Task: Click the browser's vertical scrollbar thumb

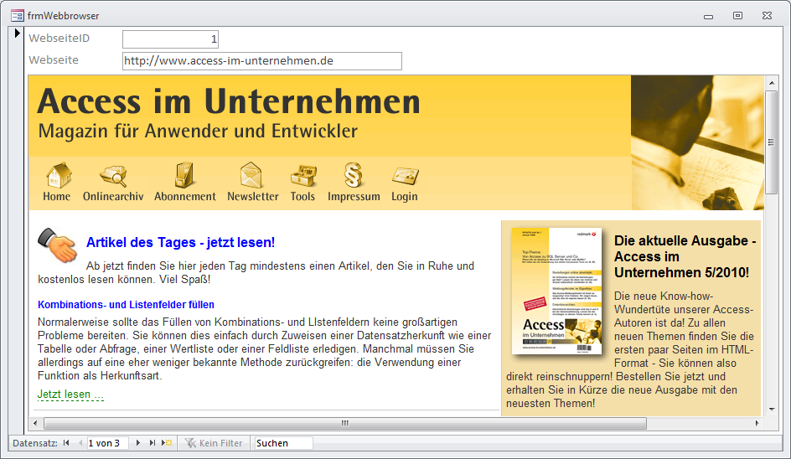Action: pyautogui.click(x=771, y=141)
